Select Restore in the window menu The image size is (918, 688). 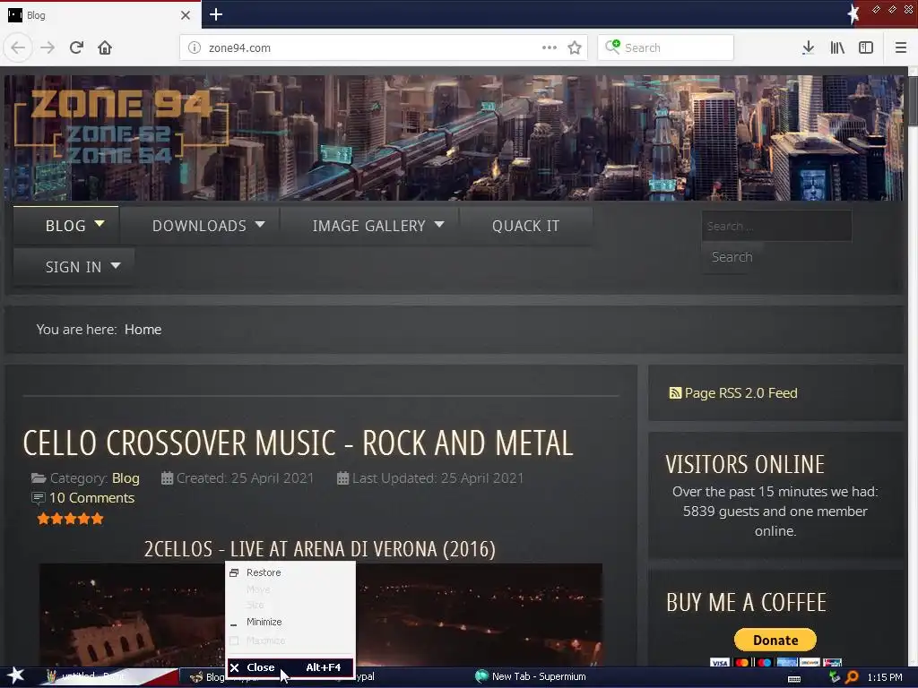point(290,572)
